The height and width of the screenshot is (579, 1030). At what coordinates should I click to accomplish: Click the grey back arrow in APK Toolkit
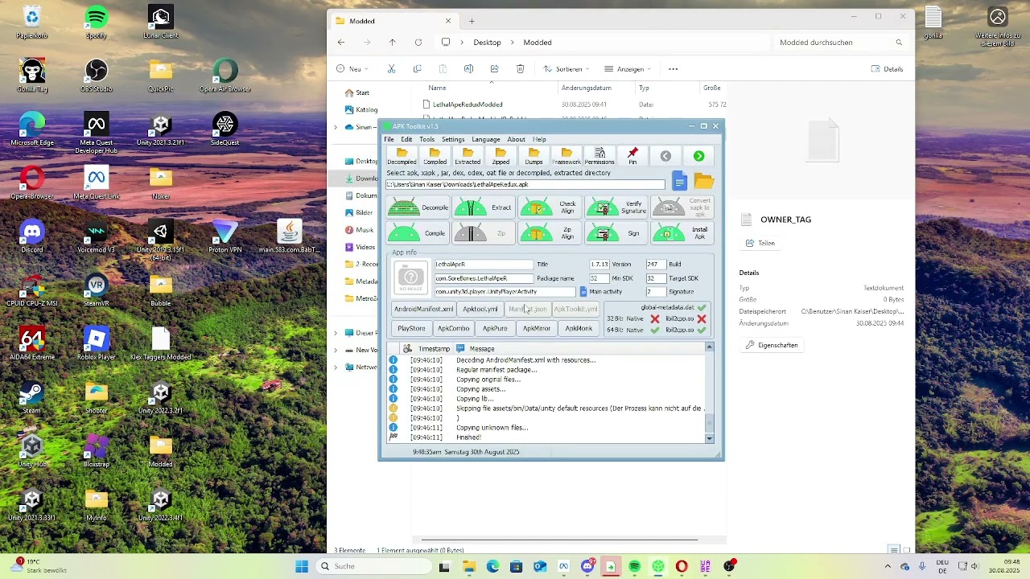coord(665,156)
